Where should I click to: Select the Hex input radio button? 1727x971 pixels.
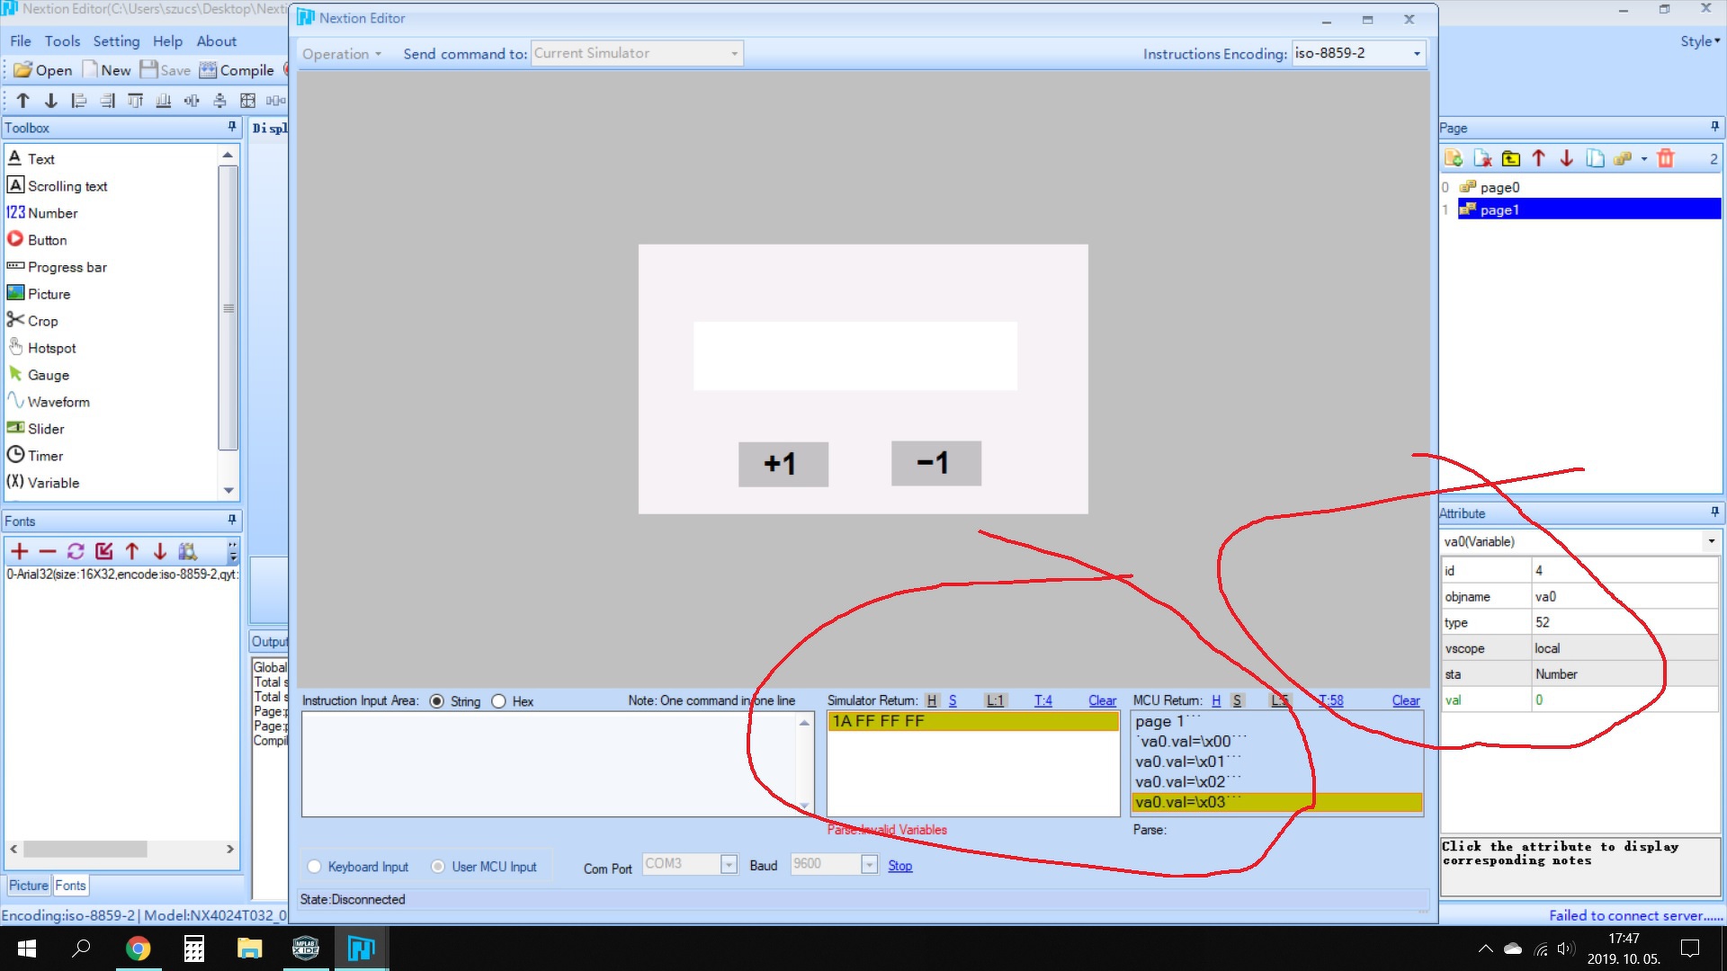click(499, 701)
